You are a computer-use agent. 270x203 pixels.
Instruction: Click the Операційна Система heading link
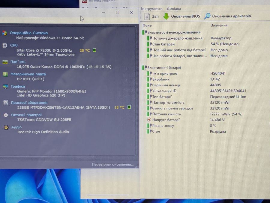click(x=29, y=33)
